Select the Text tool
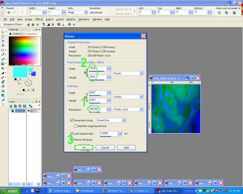 tap(3, 91)
